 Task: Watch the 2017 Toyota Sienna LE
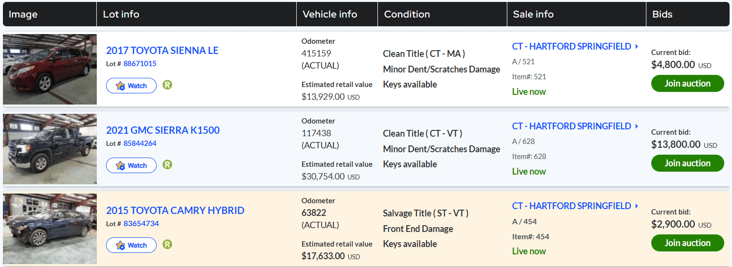[131, 86]
